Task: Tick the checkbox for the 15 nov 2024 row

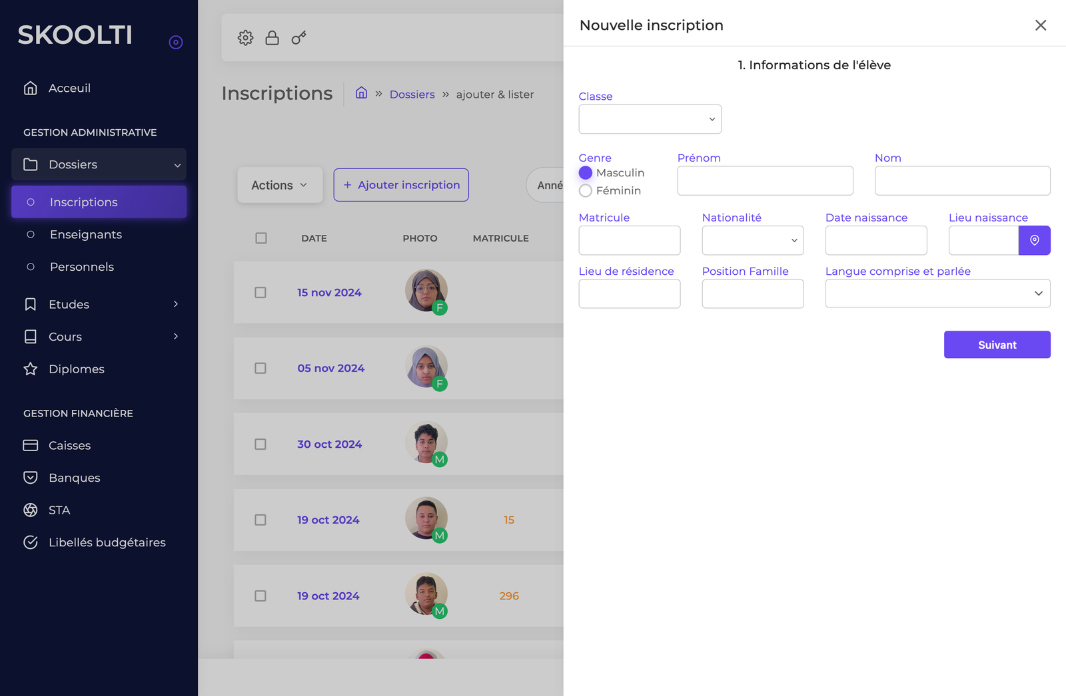Action: coord(260,292)
